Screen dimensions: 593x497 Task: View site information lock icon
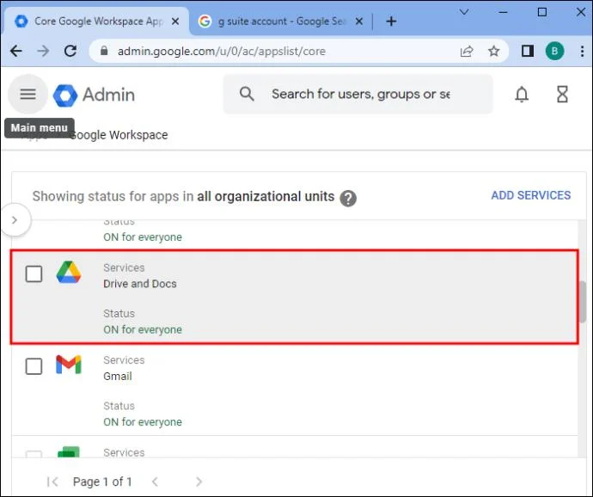point(104,51)
